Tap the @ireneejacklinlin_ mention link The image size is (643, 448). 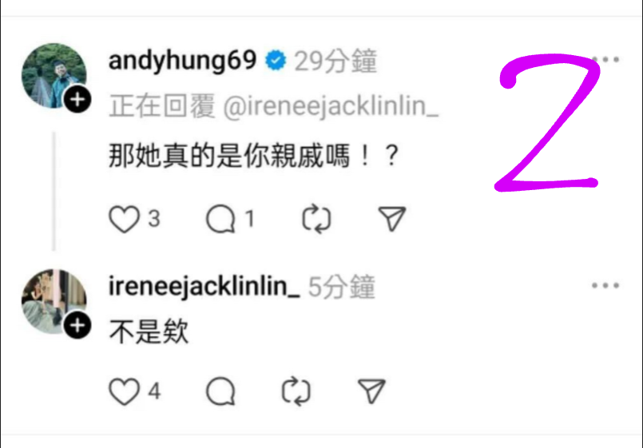[331, 105]
